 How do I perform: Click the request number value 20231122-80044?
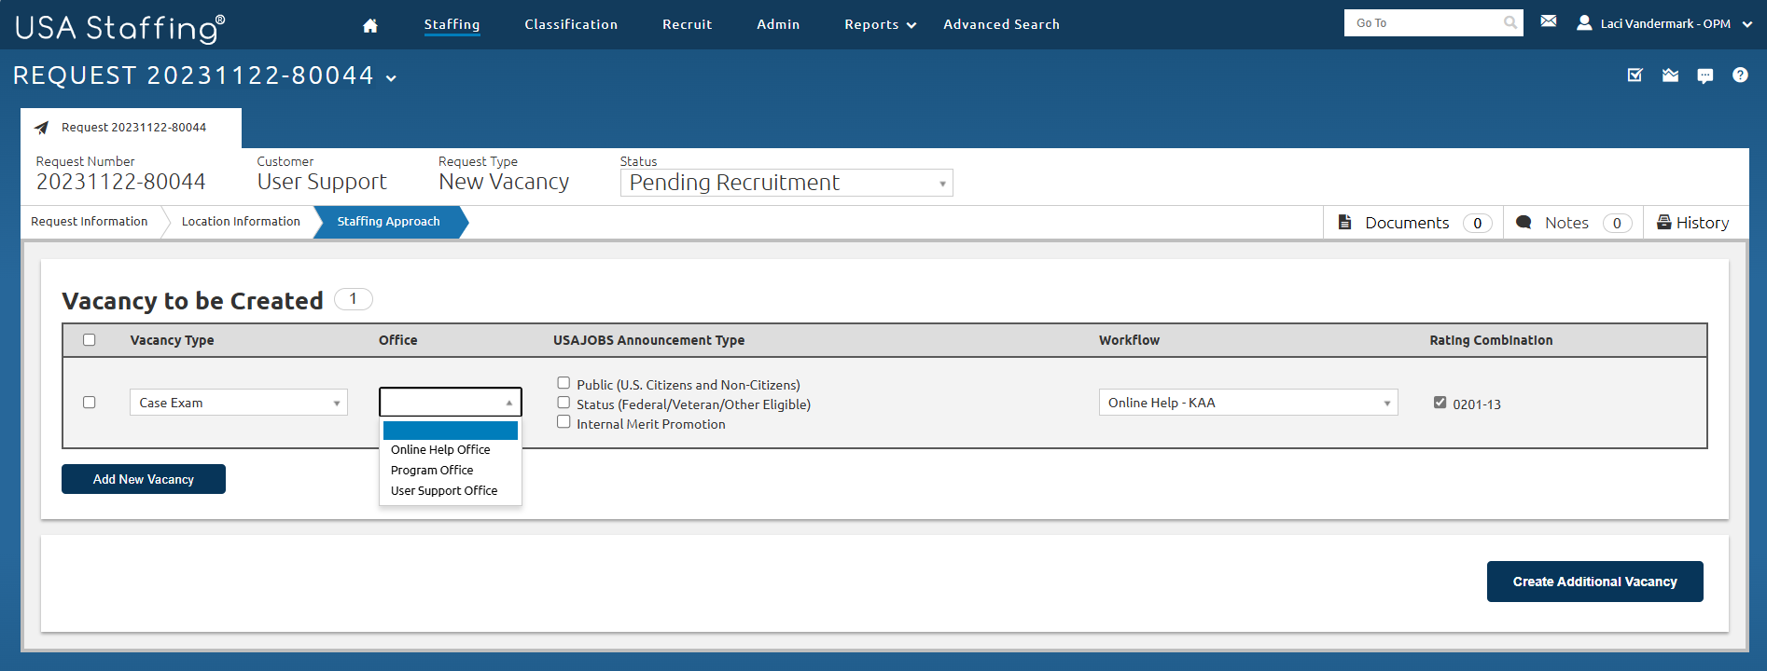(x=121, y=182)
